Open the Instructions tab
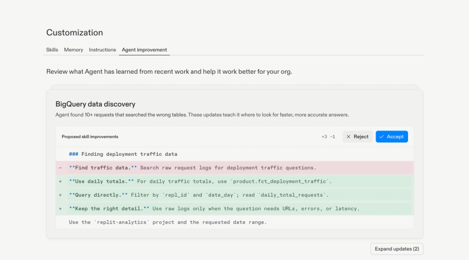Viewport: 469px width, 260px height. coord(102,50)
